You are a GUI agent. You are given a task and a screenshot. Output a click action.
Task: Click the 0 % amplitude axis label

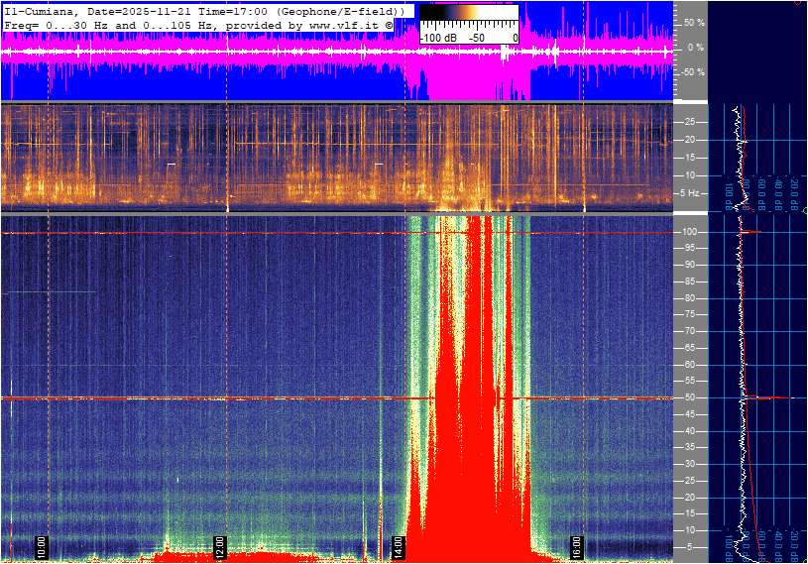tap(696, 48)
